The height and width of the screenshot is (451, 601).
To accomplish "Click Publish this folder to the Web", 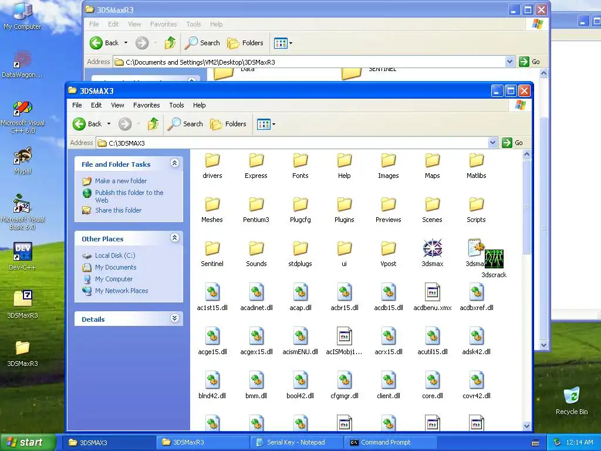I will pos(129,196).
